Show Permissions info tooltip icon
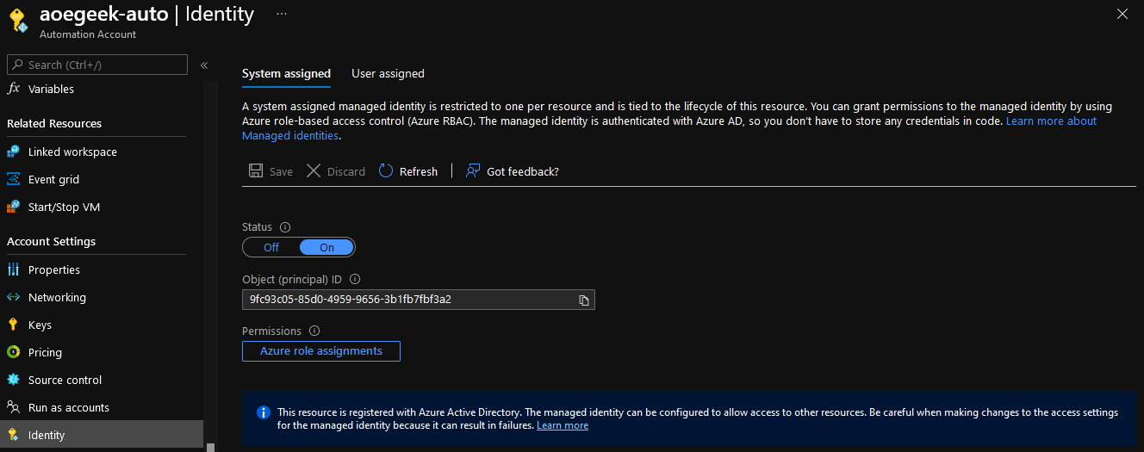This screenshot has width=1144, height=452. [314, 331]
